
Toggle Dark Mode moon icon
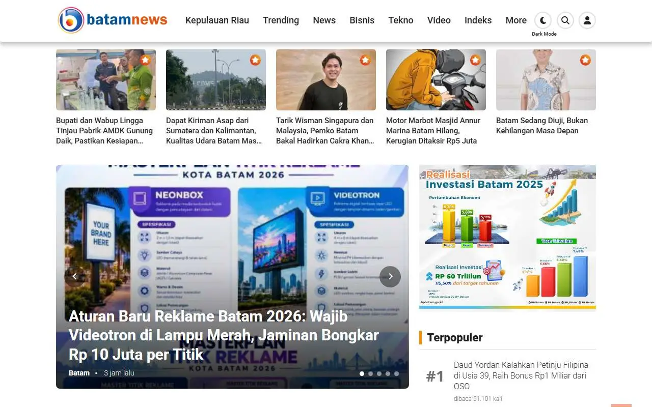(x=544, y=20)
